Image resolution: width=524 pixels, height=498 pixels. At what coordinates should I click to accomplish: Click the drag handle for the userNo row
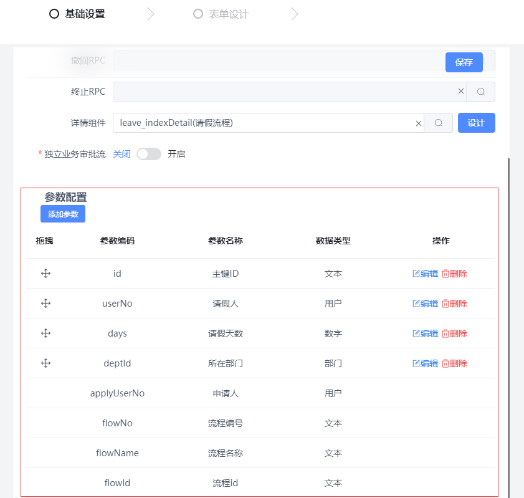(45, 303)
